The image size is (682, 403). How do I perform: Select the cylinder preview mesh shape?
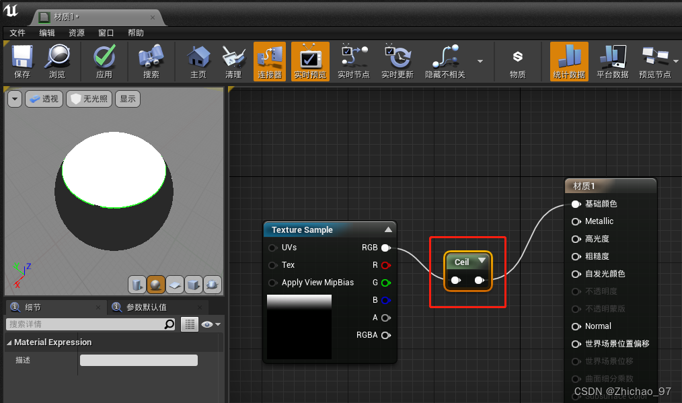(x=137, y=285)
